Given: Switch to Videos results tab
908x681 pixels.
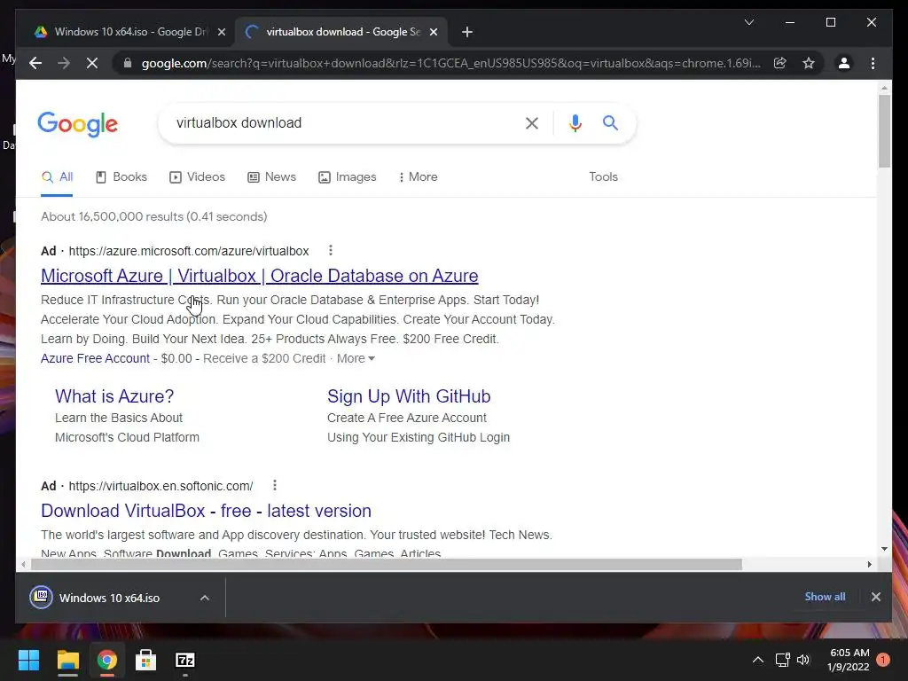Looking at the screenshot, I should (x=197, y=177).
